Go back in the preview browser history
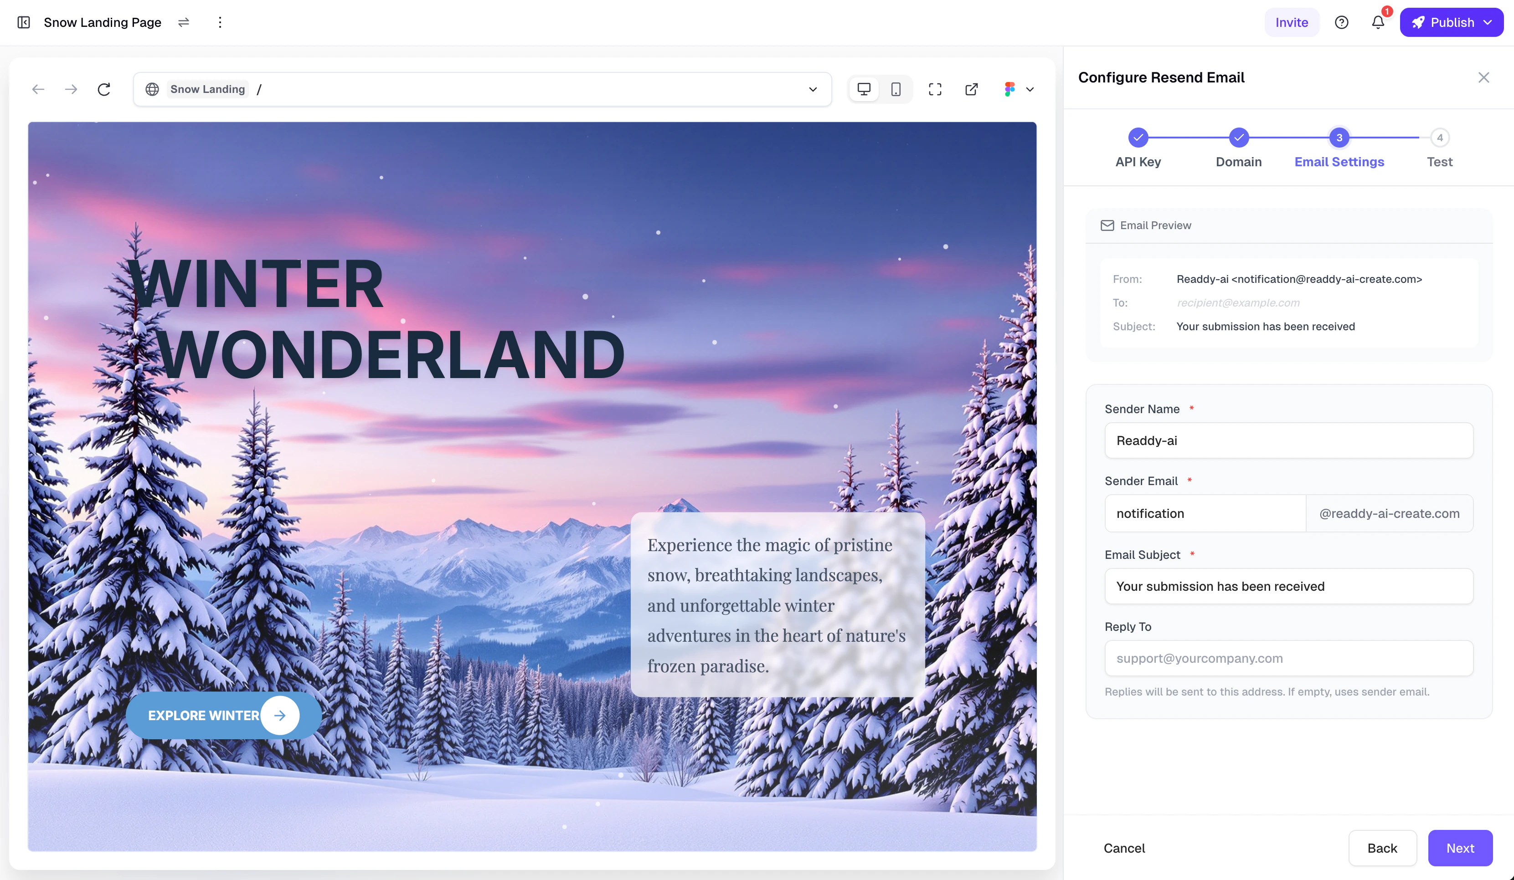1514x880 pixels. (38, 89)
